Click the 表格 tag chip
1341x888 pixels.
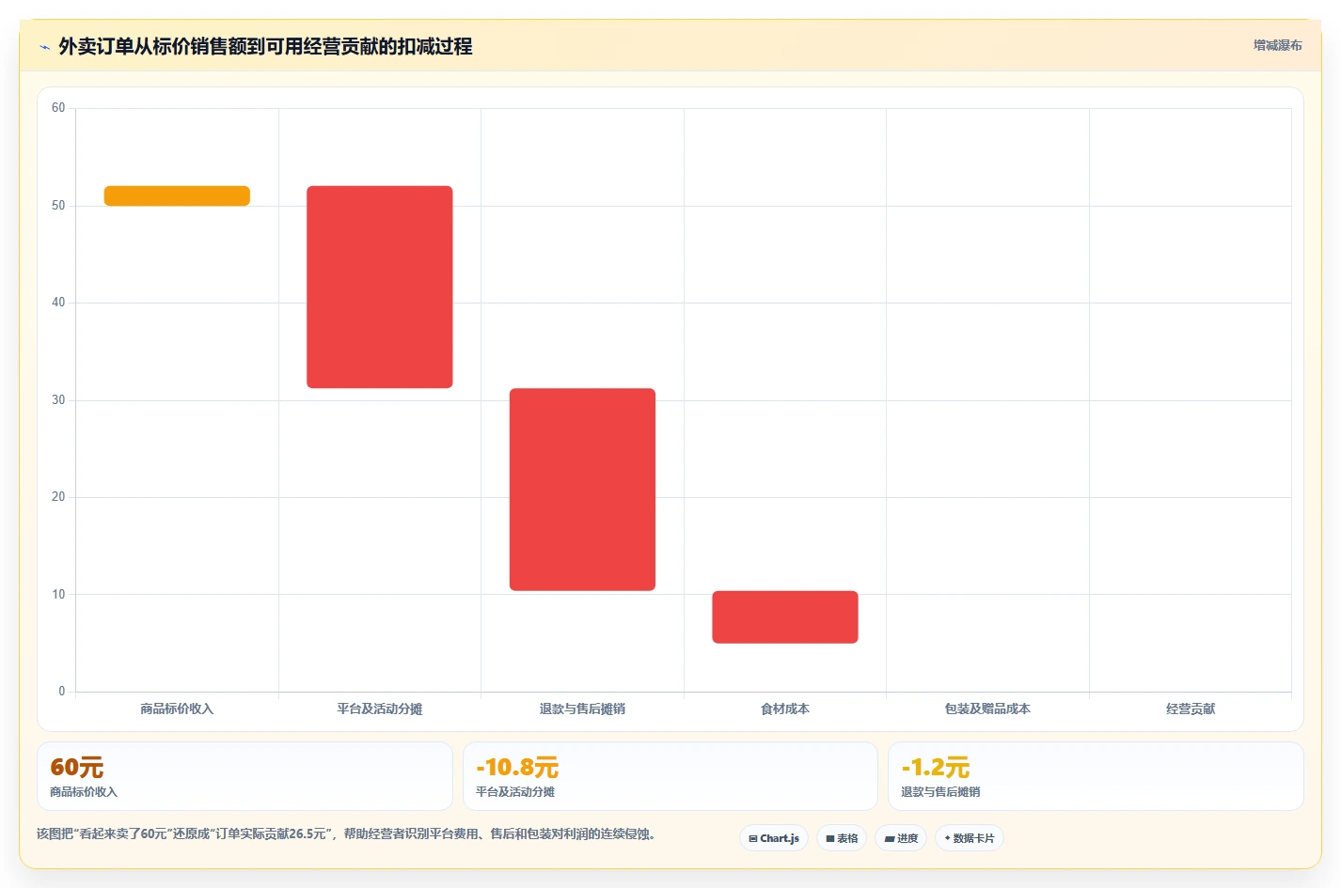click(x=842, y=838)
